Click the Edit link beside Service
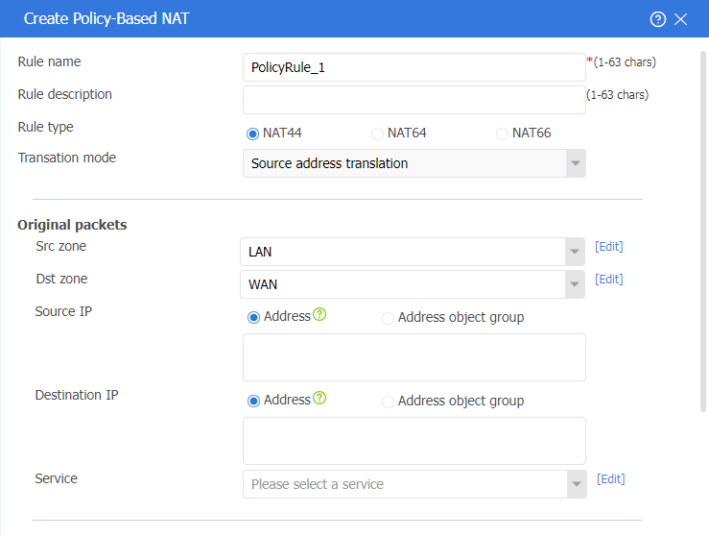This screenshot has width=709, height=537. pos(610,479)
